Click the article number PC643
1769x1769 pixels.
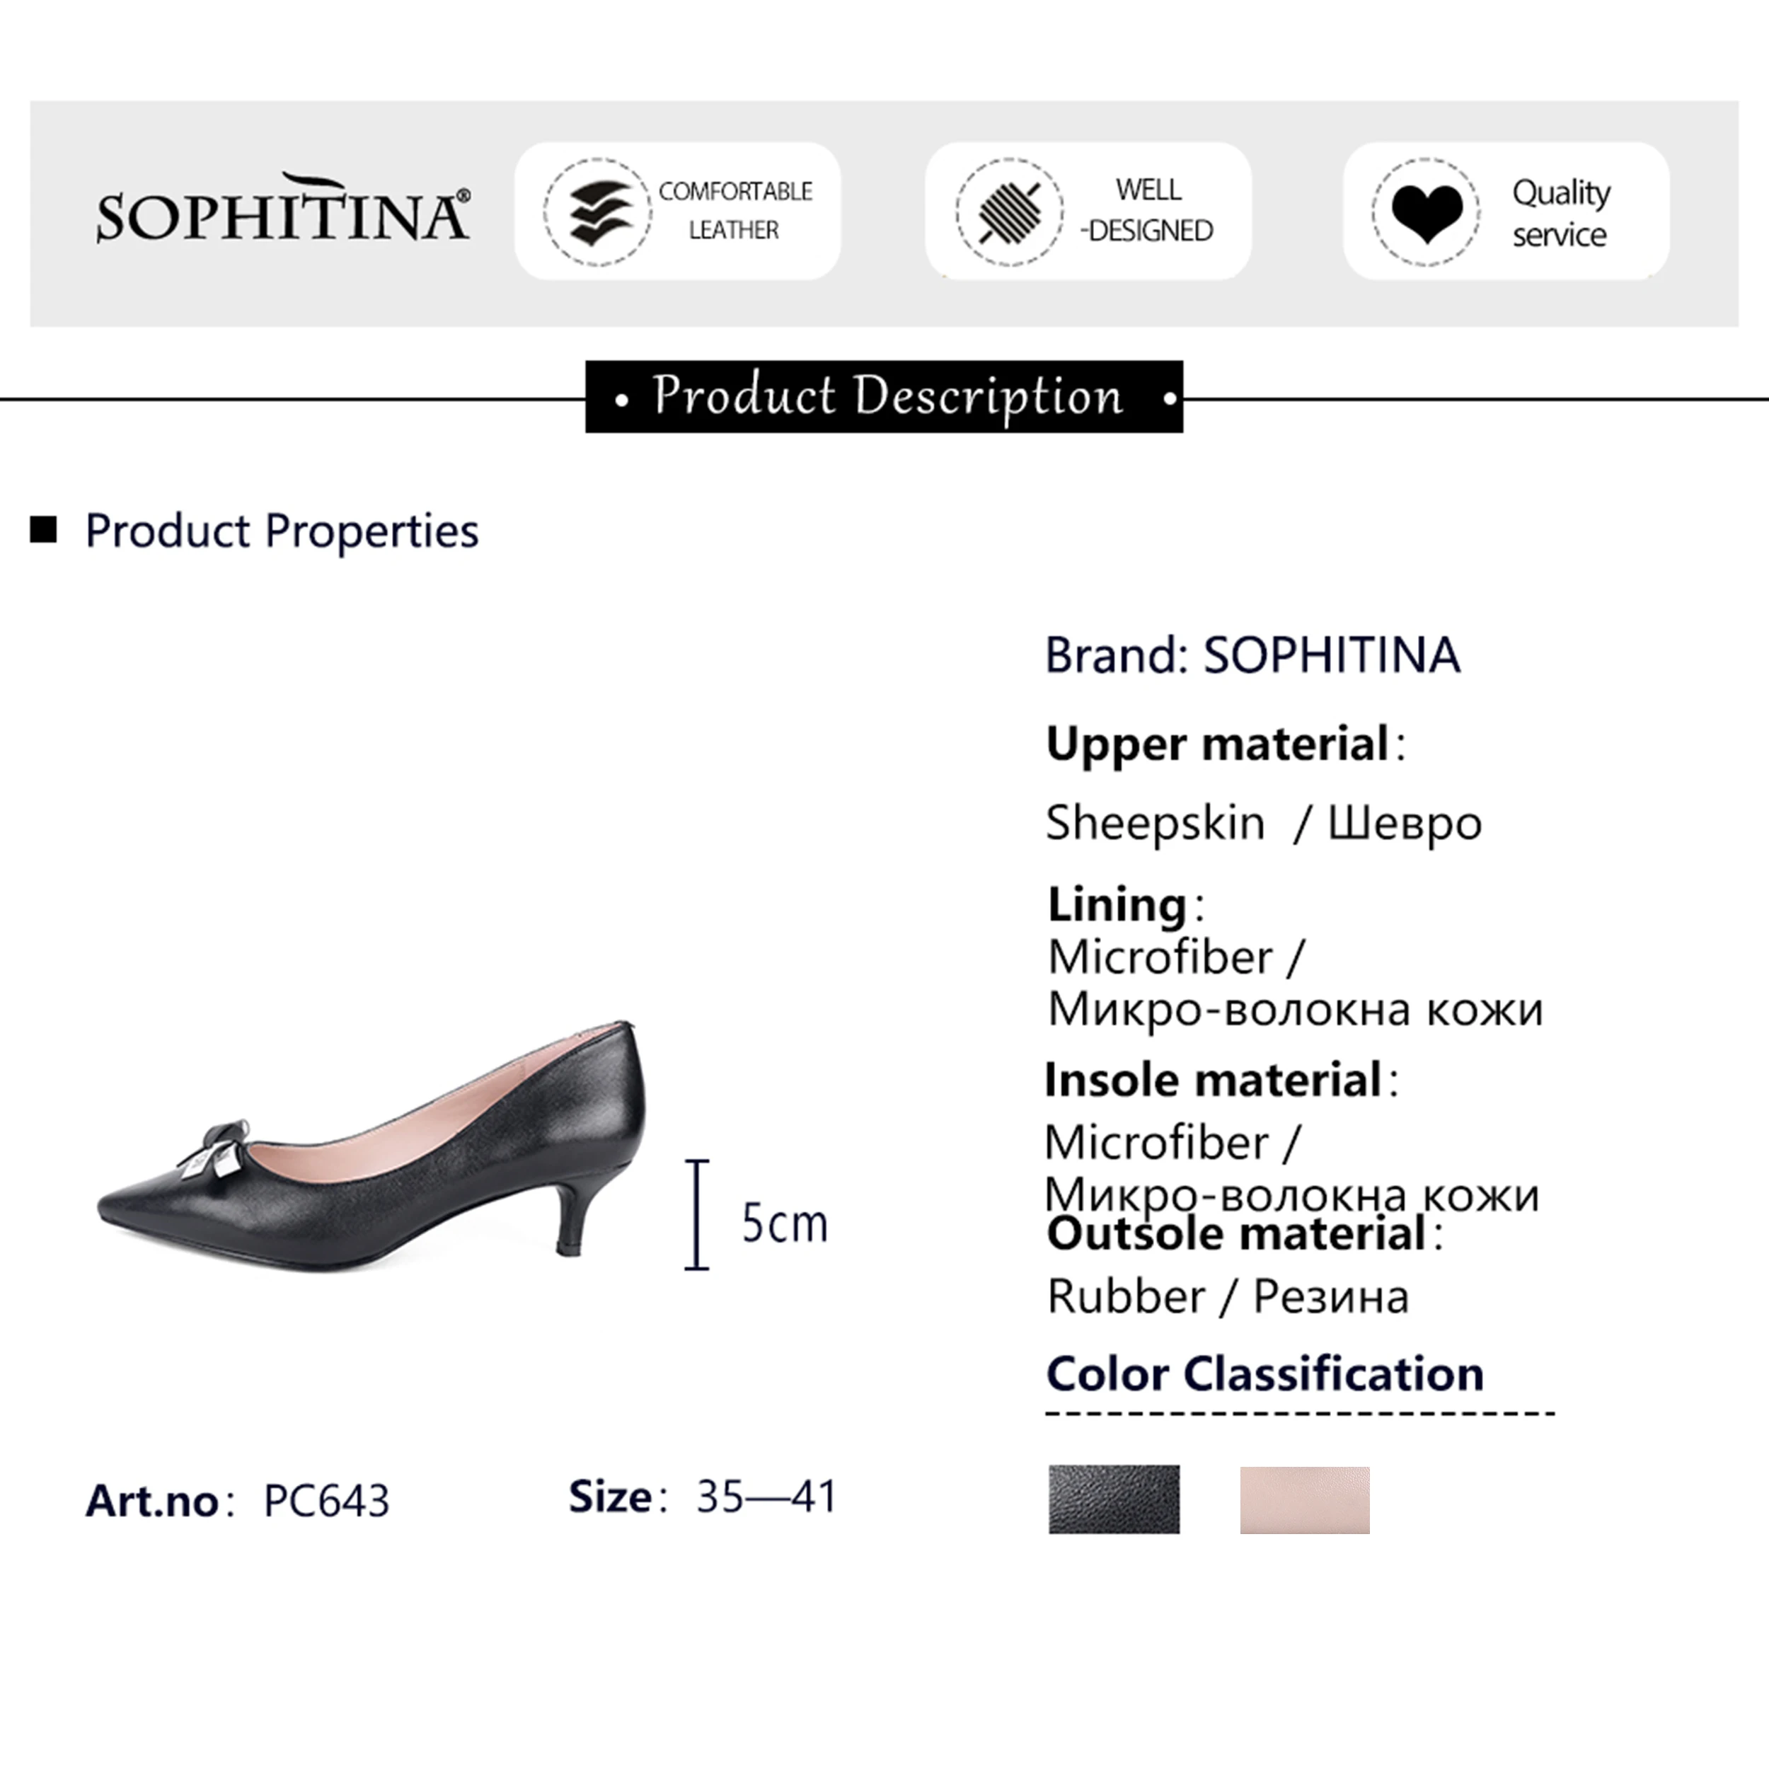pos(326,1501)
